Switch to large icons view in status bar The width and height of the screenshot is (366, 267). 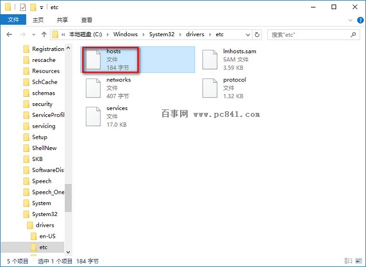pyautogui.click(x=360, y=261)
